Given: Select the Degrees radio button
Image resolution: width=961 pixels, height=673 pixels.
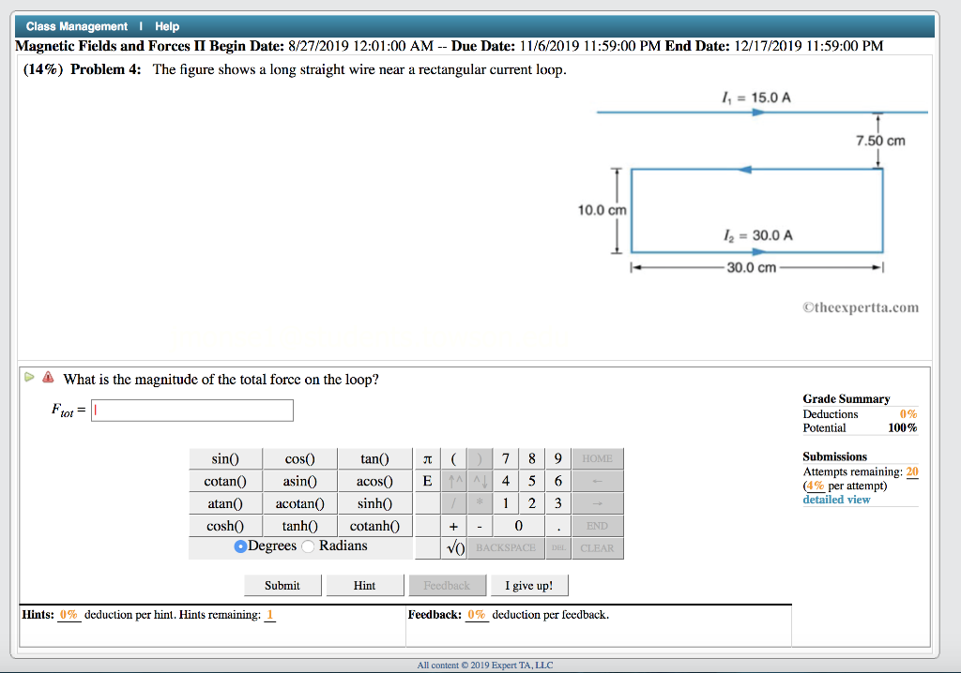Looking at the screenshot, I should [243, 546].
